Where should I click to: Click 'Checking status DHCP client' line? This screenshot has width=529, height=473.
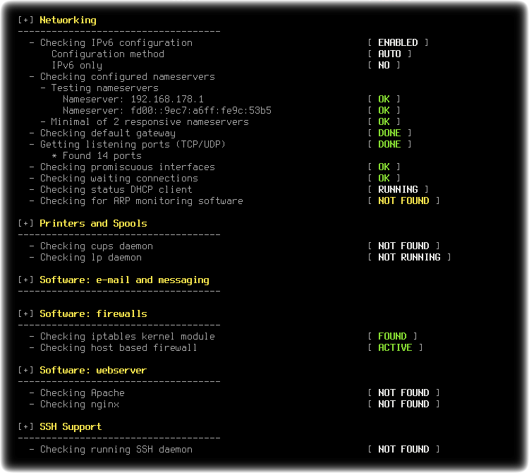click(116, 190)
